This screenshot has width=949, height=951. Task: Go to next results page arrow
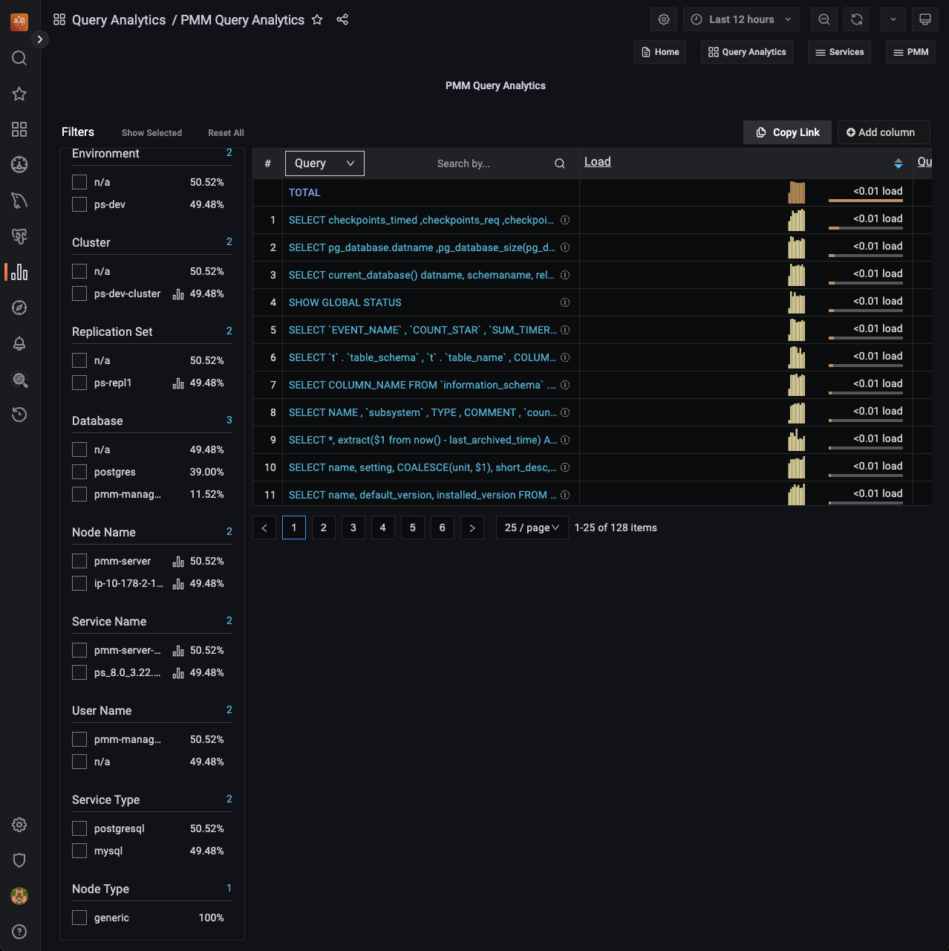pos(472,528)
